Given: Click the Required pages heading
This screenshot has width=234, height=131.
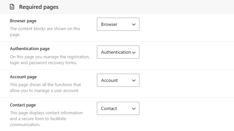Looking at the screenshot, I should (39, 7).
